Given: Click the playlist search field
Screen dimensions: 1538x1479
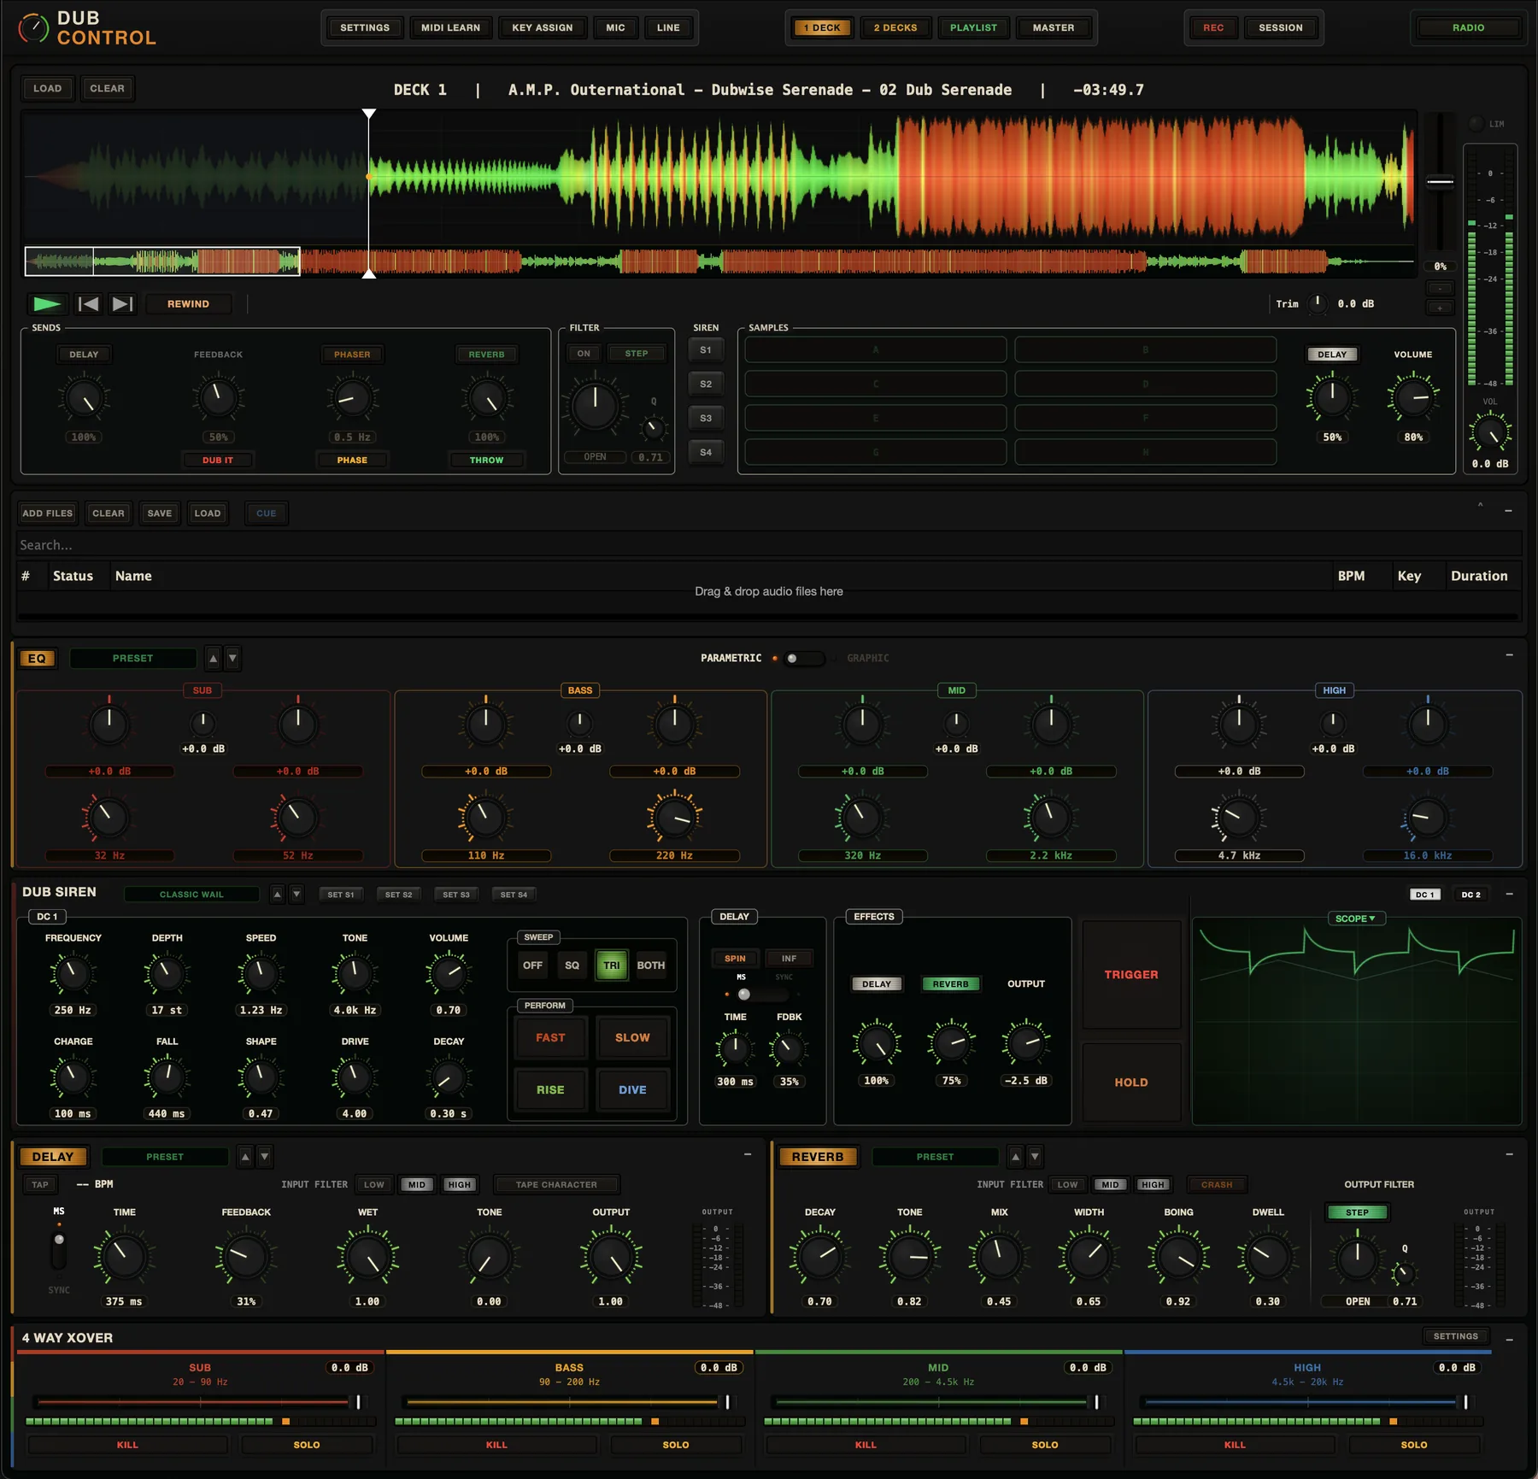Looking at the screenshot, I should [769, 545].
